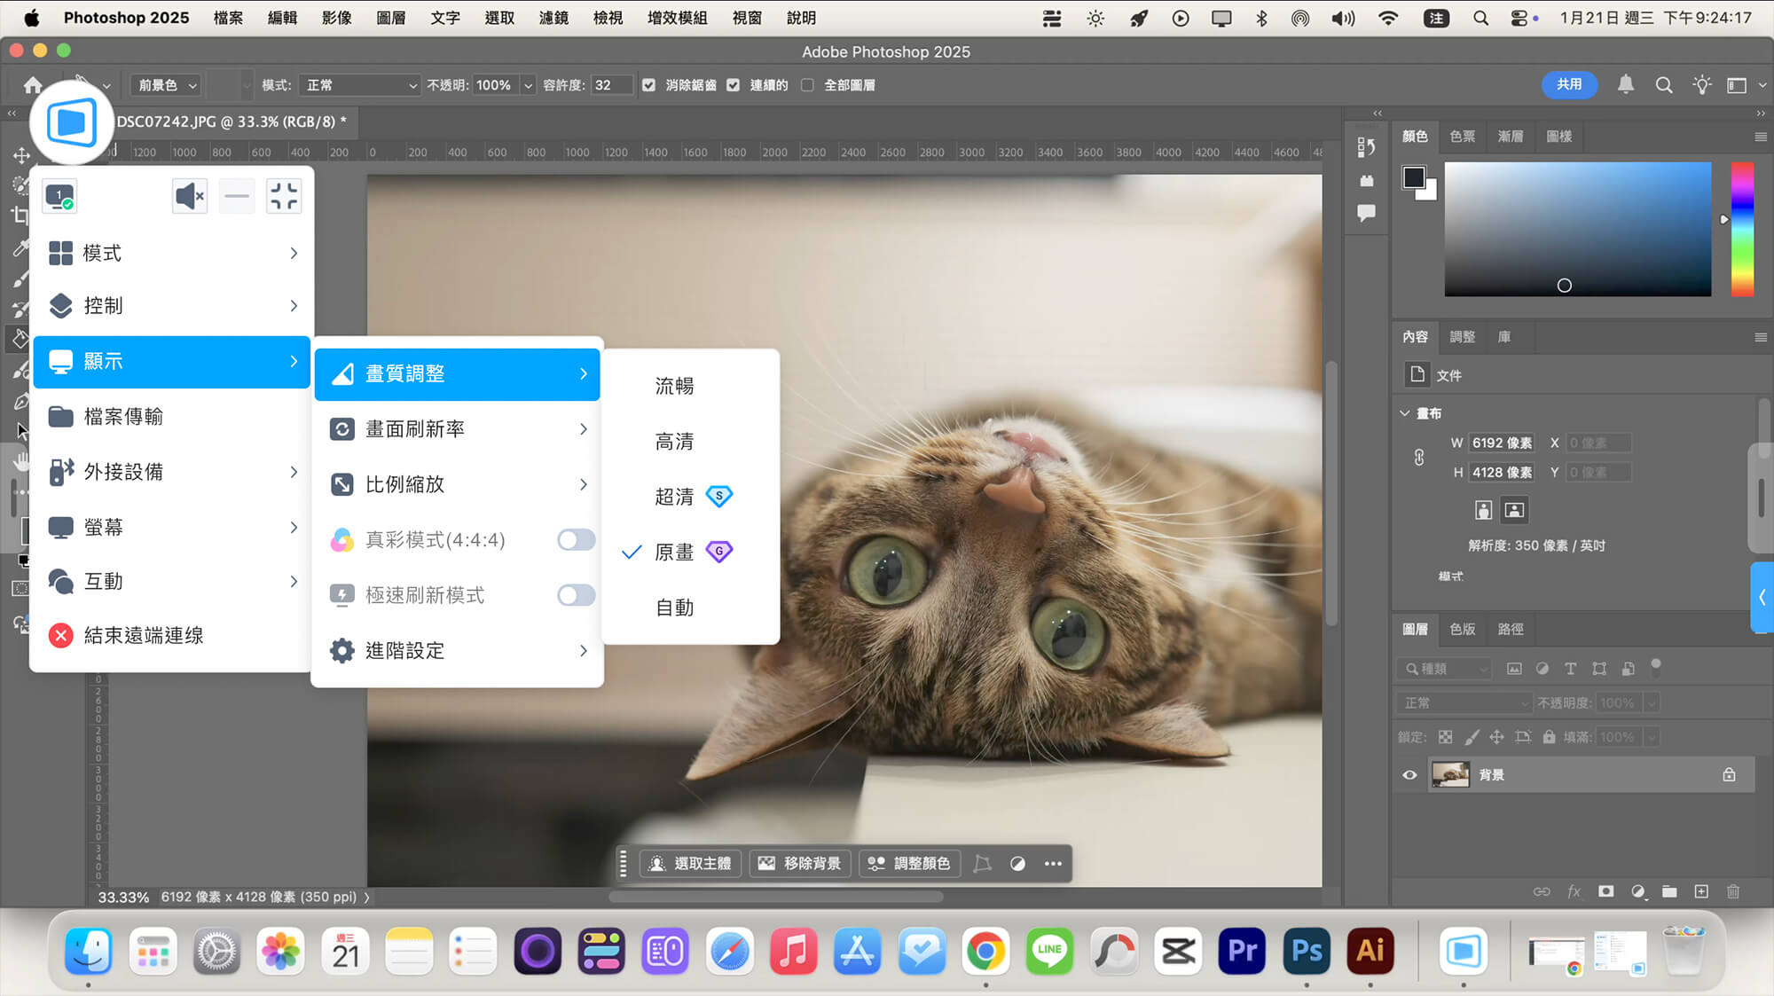Collapse the 畫布 section disclosure arrow
The image size is (1774, 996).
1405,413
